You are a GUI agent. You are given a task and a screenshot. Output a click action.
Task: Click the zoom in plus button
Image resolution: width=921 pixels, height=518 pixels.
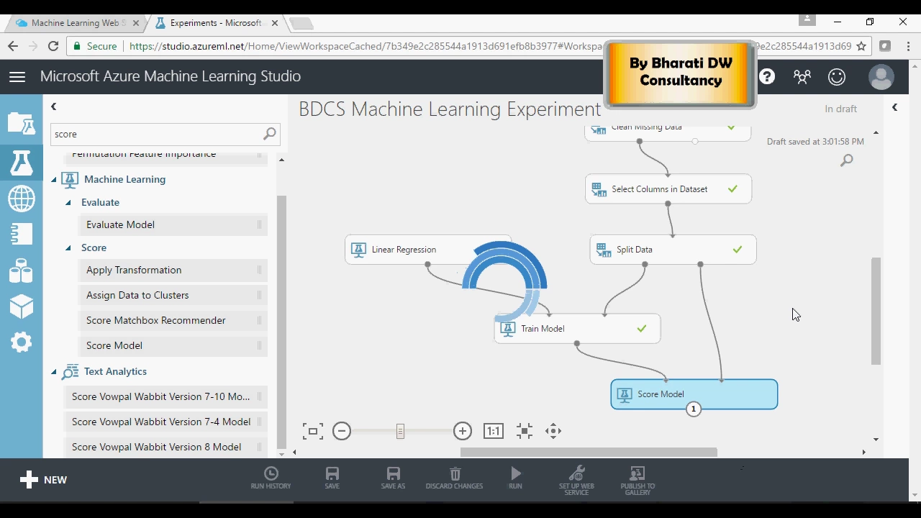pyautogui.click(x=463, y=431)
